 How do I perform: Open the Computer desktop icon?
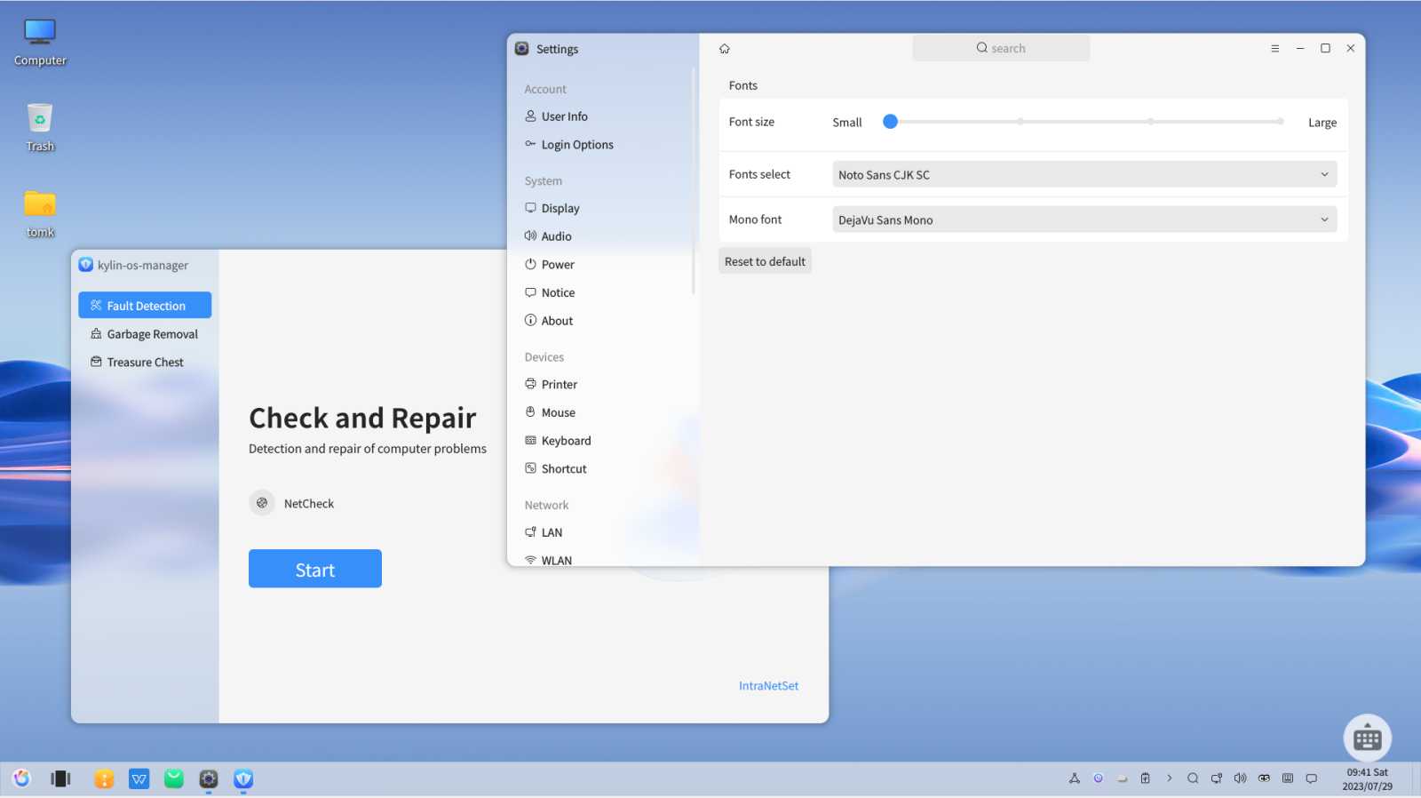pyautogui.click(x=40, y=43)
